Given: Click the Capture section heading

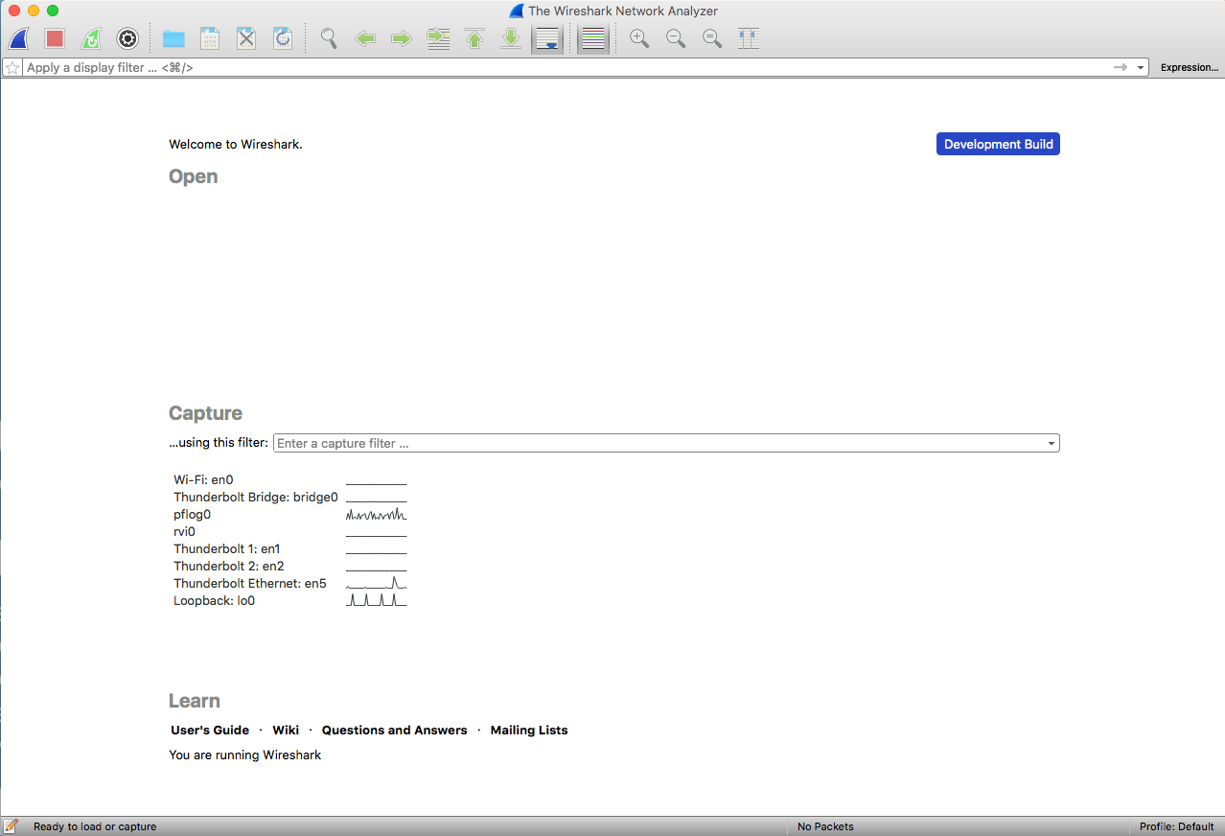Looking at the screenshot, I should pyautogui.click(x=205, y=413).
